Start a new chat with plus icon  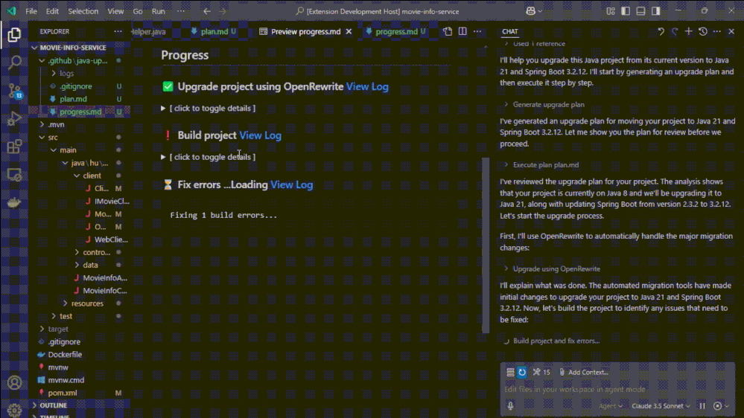tap(688, 31)
